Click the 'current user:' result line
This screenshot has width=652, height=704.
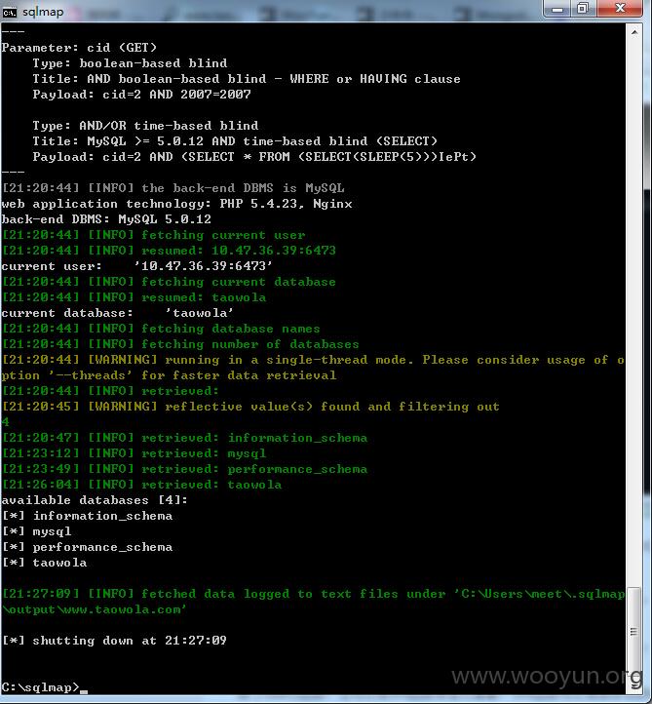136,266
